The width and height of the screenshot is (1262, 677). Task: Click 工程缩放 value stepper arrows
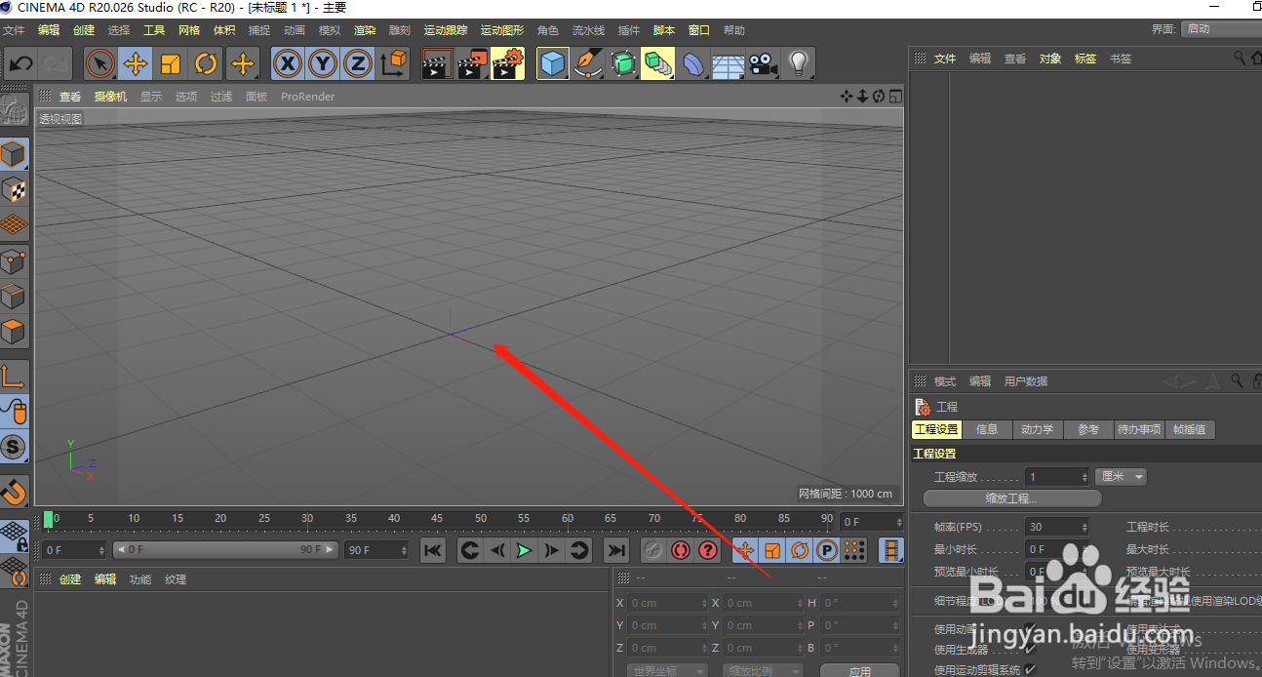click(1084, 477)
